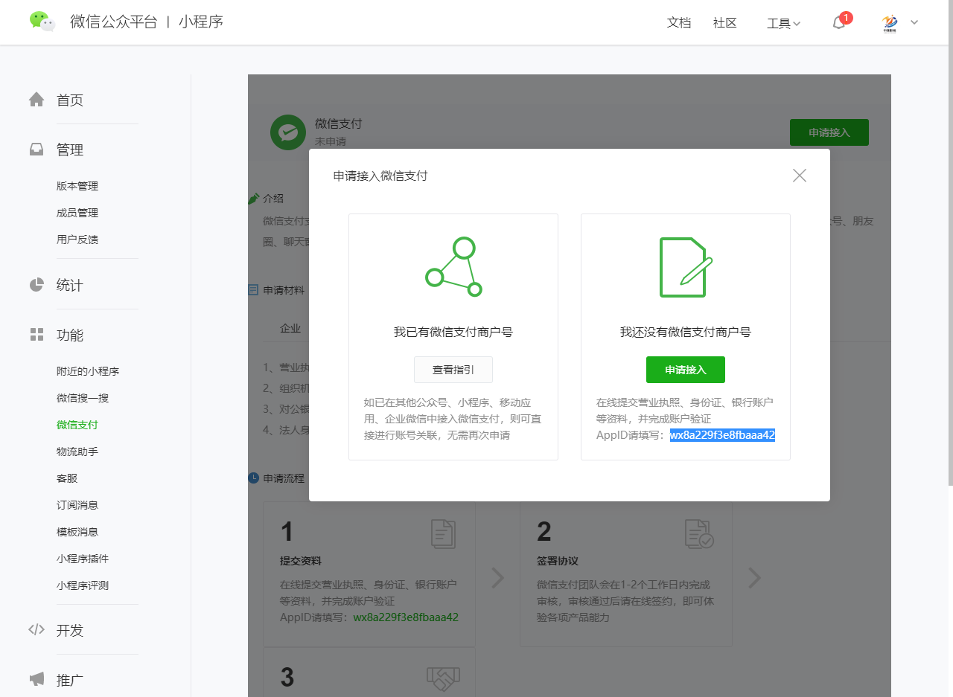Image resolution: width=953 pixels, height=697 pixels.
Task: Click the megaphone icon beside 推广
Action: (x=36, y=679)
